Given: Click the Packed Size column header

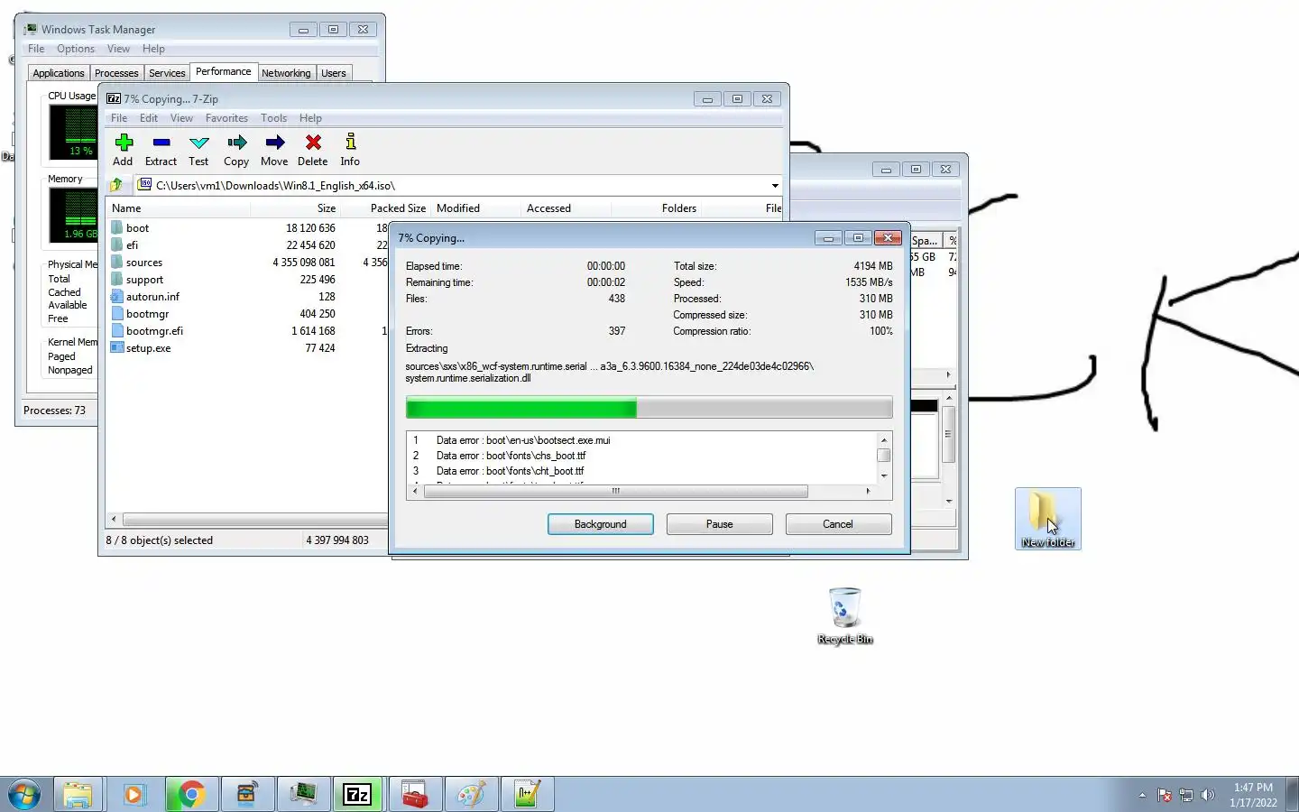Looking at the screenshot, I should [386, 208].
